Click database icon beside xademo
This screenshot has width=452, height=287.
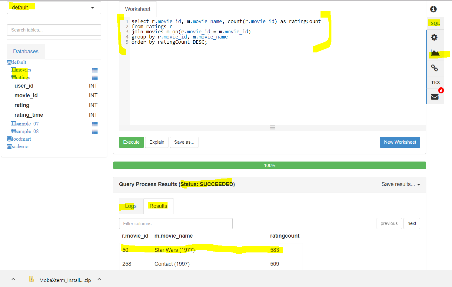(x=9, y=146)
